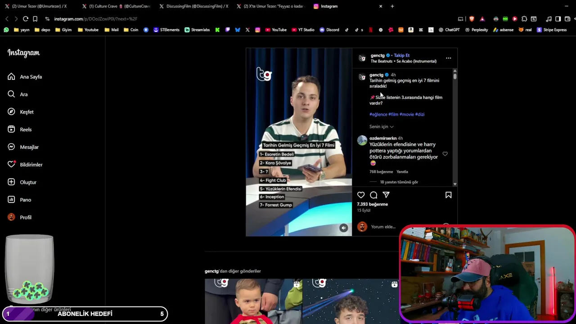576x324 pixels.
Task: Open the three-dot post options menu
Action: pyautogui.click(x=448, y=58)
